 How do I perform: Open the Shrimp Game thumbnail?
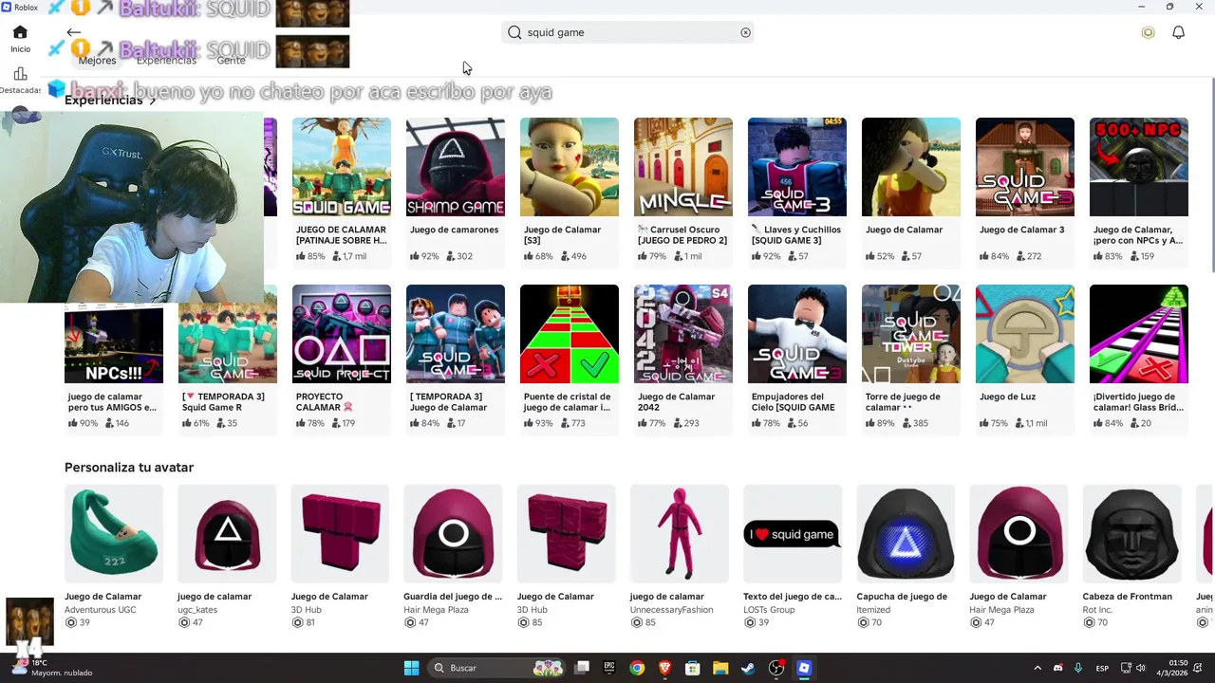point(456,167)
